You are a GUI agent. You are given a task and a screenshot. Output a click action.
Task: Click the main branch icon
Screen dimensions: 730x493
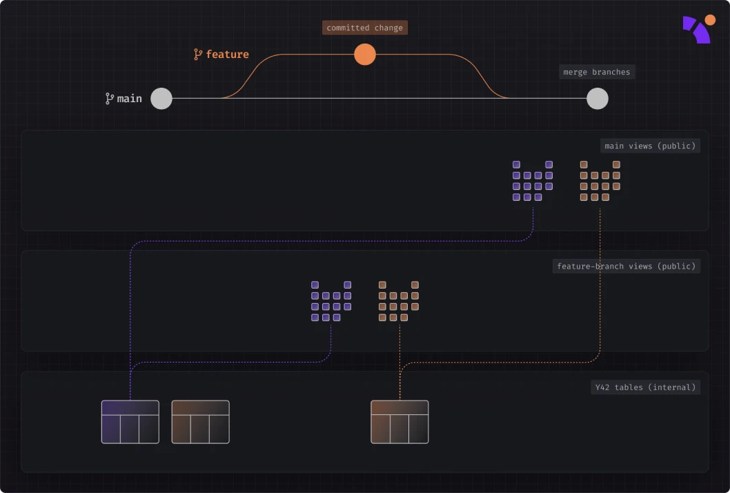(110, 98)
